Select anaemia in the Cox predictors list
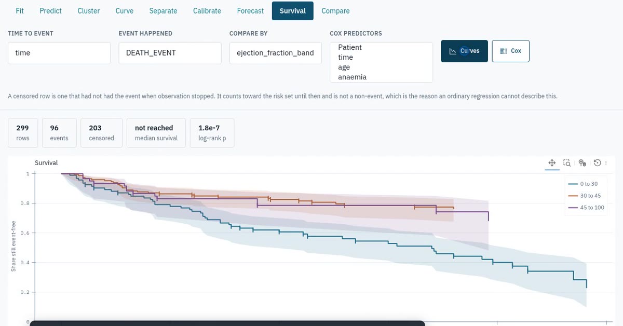The image size is (623, 326). [x=381, y=77]
